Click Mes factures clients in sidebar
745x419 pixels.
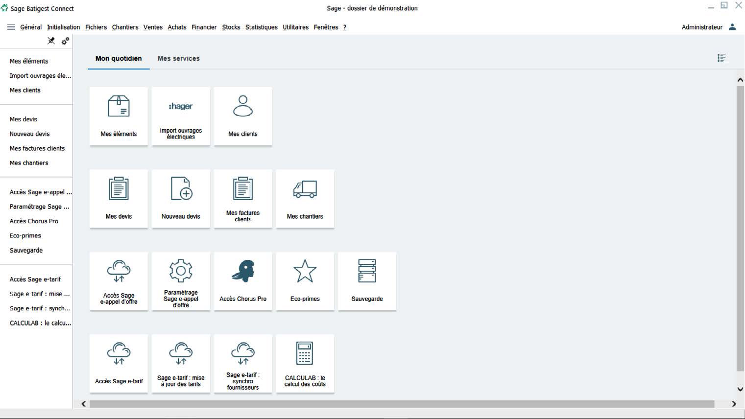[x=37, y=148]
